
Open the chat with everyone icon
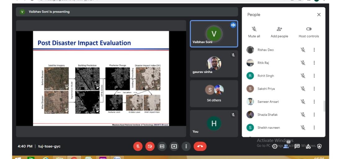[297, 146]
